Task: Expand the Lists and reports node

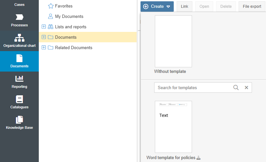Action: click(x=44, y=27)
